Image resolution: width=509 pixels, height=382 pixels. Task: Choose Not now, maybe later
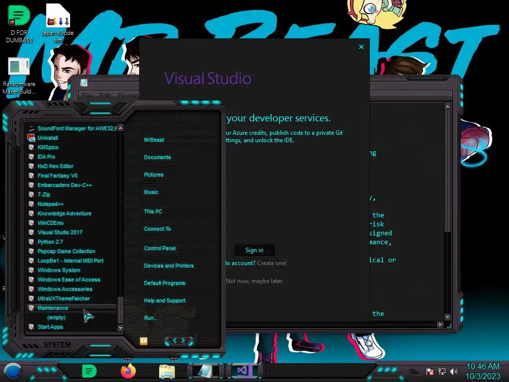click(255, 281)
